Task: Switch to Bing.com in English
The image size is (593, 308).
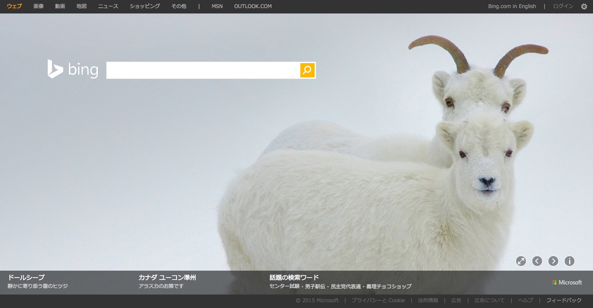Action: point(512,6)
